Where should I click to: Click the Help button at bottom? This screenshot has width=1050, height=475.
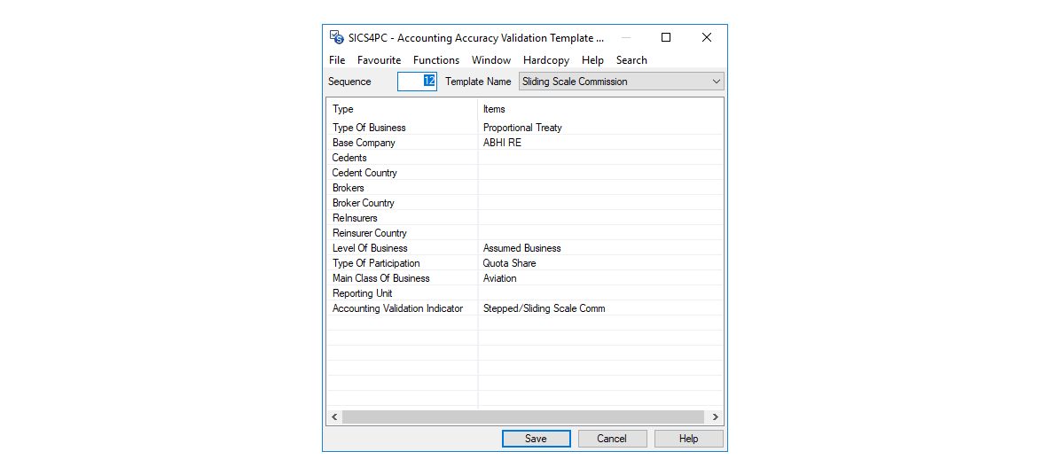(688, 439)
